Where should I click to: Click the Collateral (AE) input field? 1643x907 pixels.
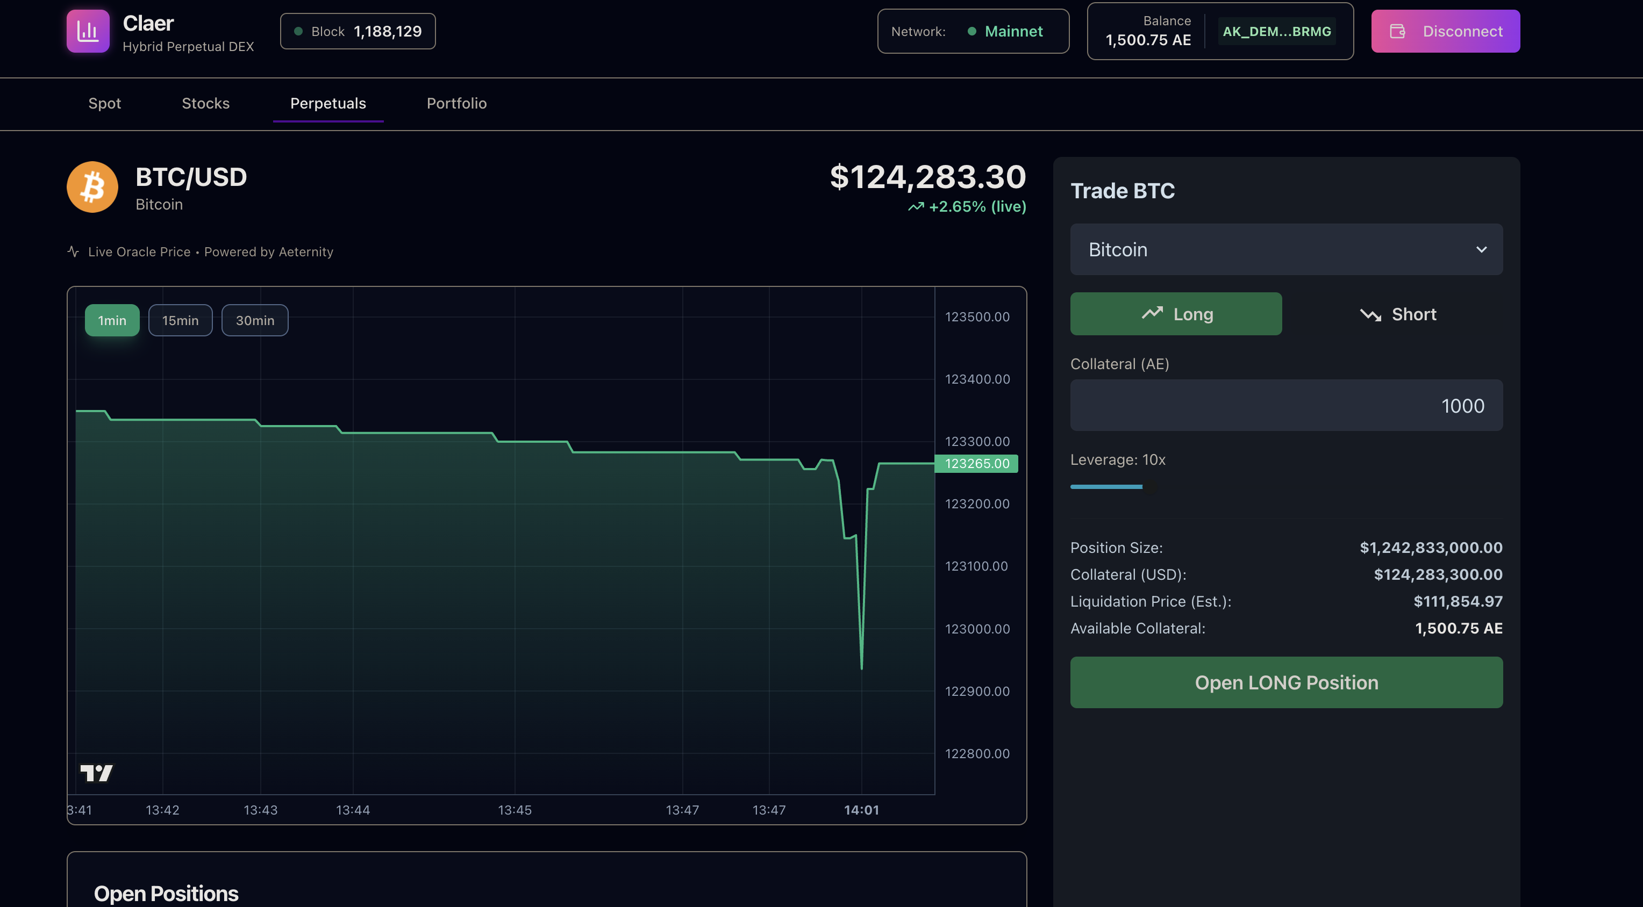[x=1286, y=405]
